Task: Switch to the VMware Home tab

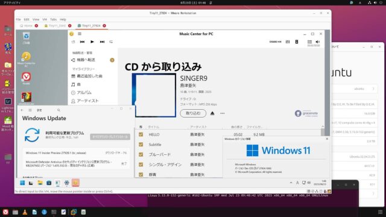Action: 27,25
